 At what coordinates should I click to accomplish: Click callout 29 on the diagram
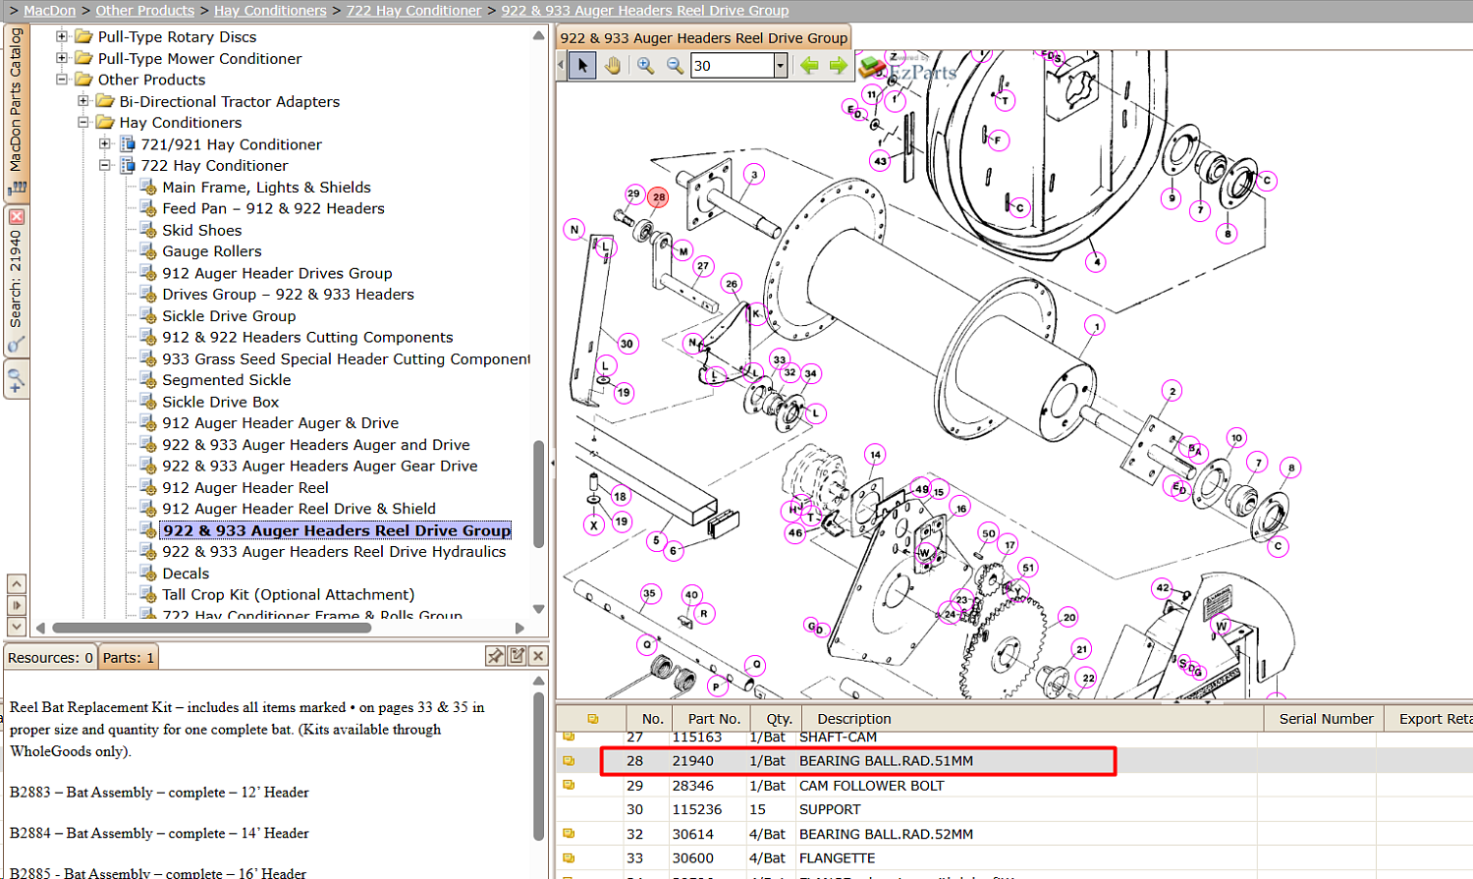click(x=633, y=193)
